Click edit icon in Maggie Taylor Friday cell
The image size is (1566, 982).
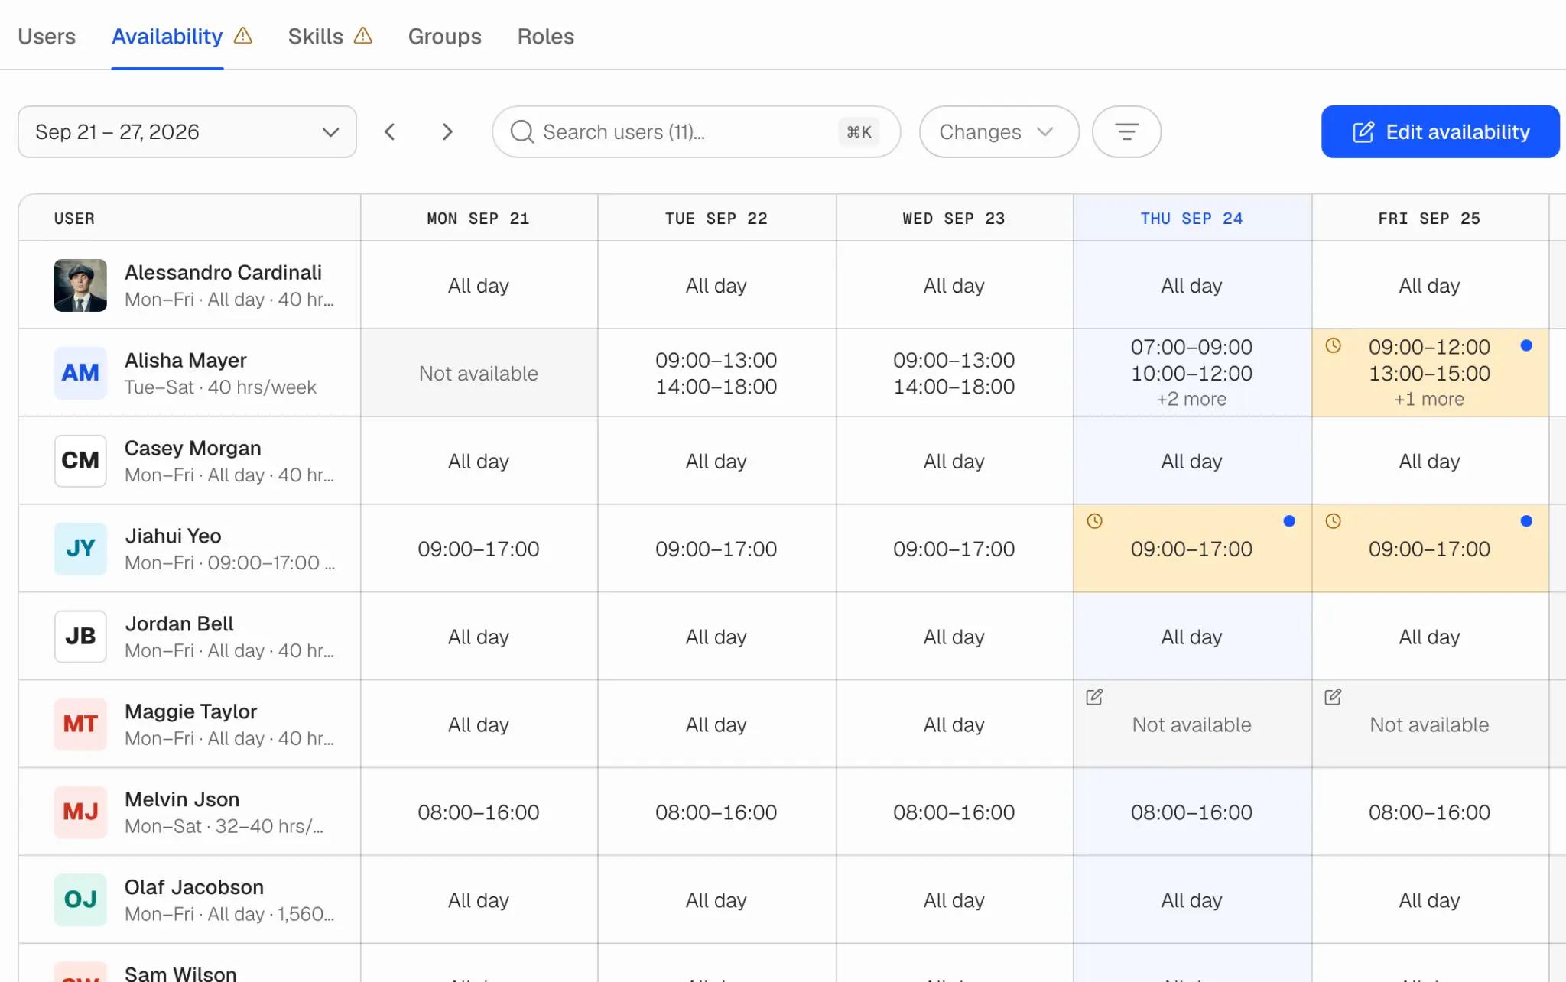(x=1333, y=697)
